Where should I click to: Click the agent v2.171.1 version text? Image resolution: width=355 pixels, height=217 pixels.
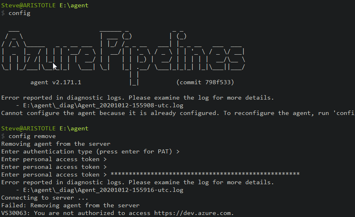click(x=56, y=83)
